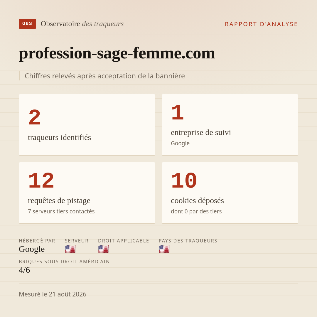Click the 'requêtes de pistage' label
317x317 pixels.
tap(59, 200)
